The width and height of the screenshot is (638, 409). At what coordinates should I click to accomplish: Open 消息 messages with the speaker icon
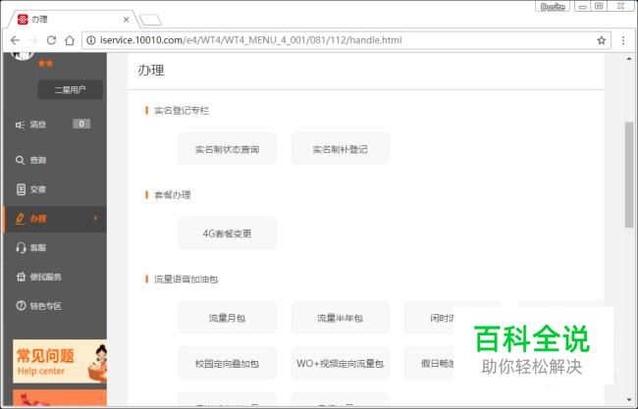(x=31, y=125)
